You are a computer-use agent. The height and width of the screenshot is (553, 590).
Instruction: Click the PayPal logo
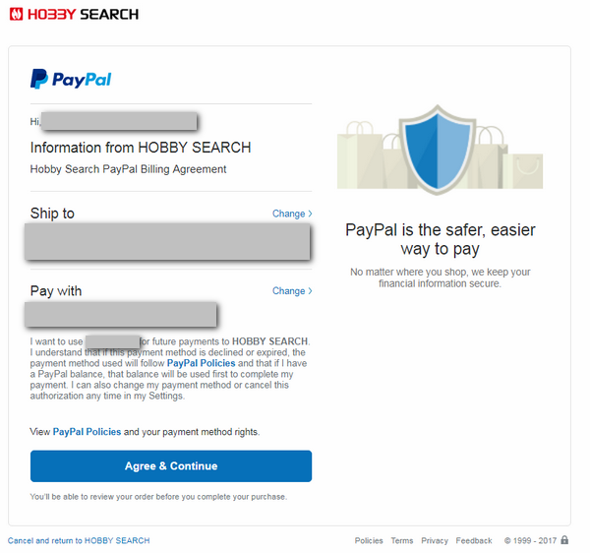pos(71,79)
